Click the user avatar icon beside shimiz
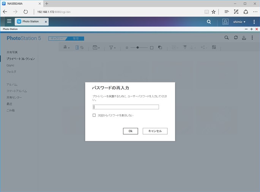The height and width of the screenshot is (192, 260). (225, 22)
